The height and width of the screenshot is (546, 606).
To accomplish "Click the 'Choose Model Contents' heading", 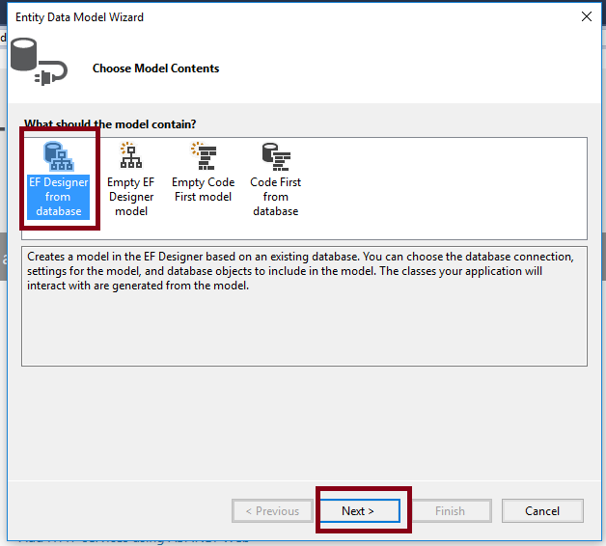I will pyautogui.click(x=155, y=68).
